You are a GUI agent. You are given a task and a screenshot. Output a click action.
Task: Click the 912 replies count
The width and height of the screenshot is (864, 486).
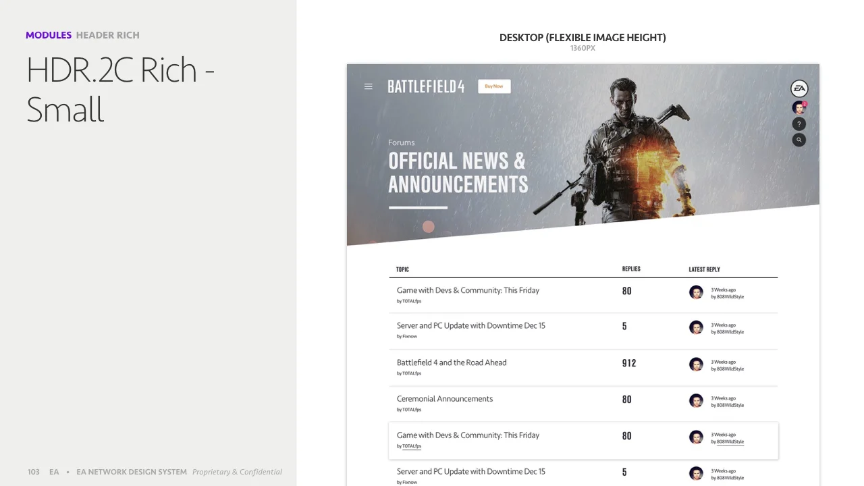coord(629,363)
